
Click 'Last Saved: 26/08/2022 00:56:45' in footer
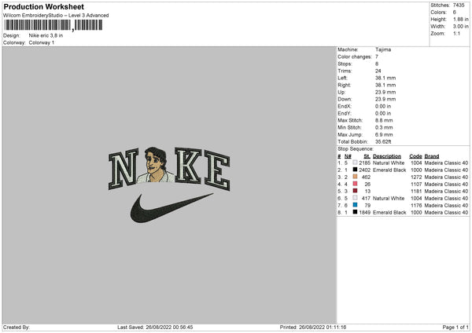[155, 328]
